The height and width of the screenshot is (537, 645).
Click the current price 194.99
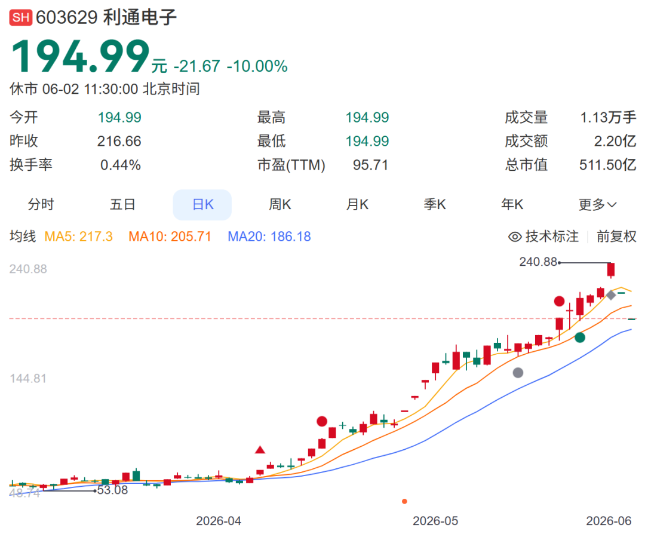[x=81, y=56]
